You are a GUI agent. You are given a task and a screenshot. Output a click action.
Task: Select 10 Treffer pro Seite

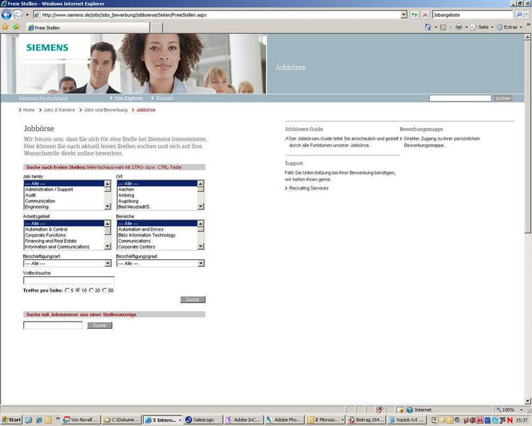point(78,290)
